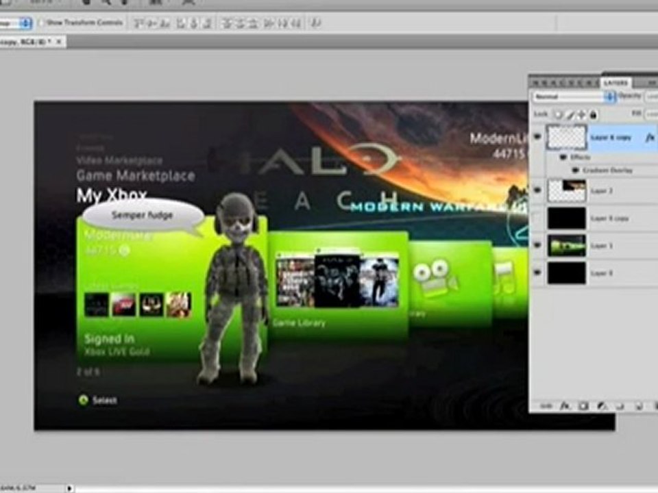
Task: Click the Lock position icon
Action: pos(582,114)
